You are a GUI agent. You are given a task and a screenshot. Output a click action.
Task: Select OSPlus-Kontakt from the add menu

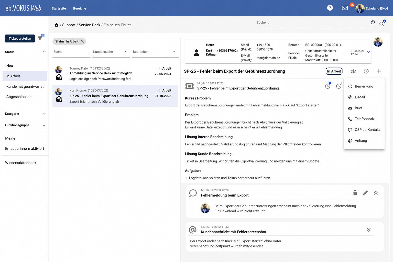364,130
